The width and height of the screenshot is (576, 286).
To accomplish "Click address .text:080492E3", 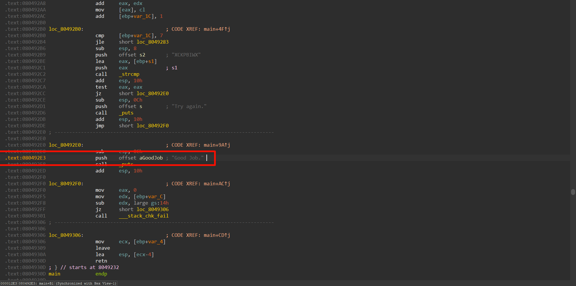I will [25, 158].
